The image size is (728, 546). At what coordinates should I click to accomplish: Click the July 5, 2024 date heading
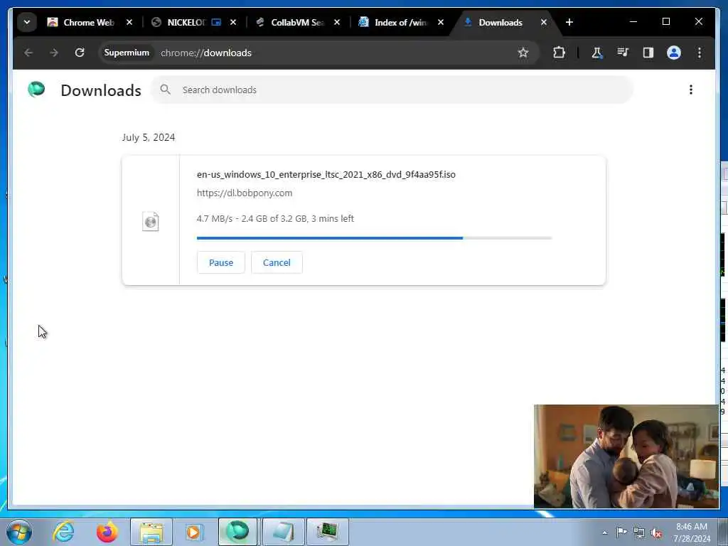click(149, 137)
